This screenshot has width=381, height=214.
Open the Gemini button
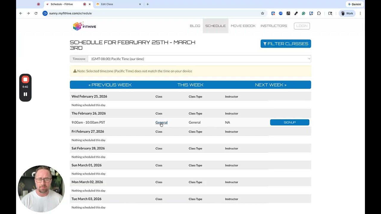tap(354, 4)
